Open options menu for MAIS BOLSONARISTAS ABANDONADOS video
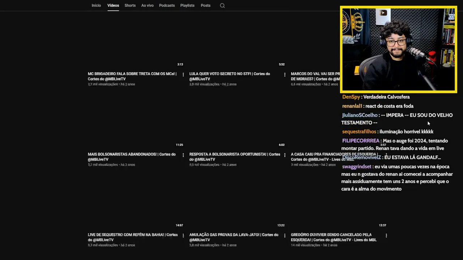This screenshot has height=260, width=463. [183, 155]
